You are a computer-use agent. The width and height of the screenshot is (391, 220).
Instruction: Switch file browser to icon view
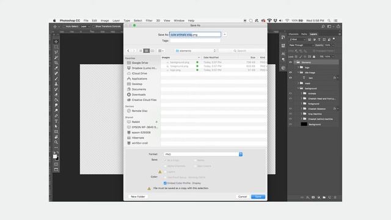[x=141, y=51]
